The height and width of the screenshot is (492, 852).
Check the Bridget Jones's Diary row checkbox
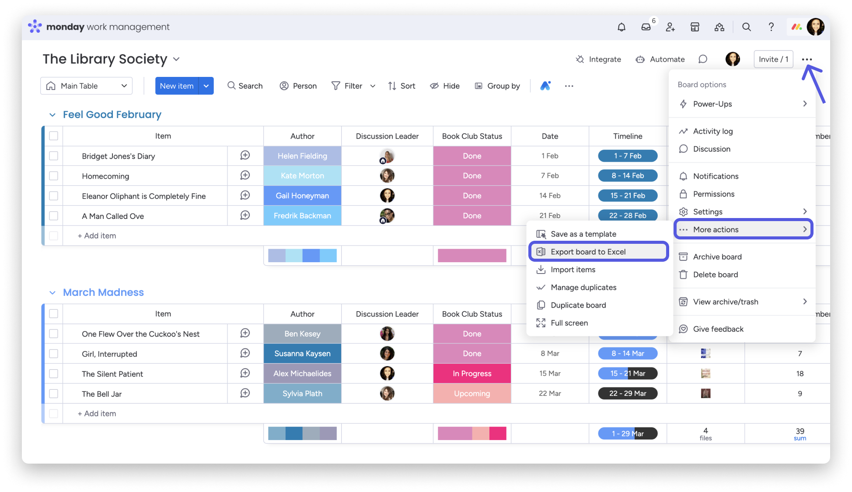54,156
